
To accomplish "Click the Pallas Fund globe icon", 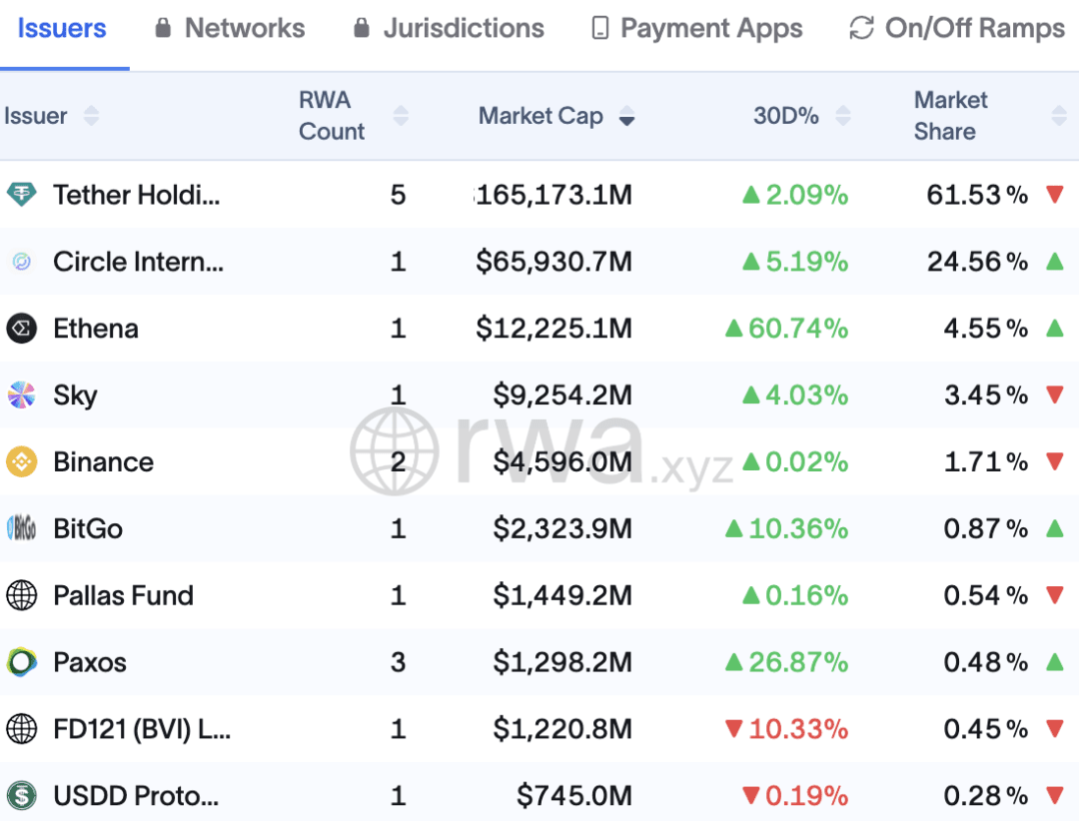I will (21, 595).
